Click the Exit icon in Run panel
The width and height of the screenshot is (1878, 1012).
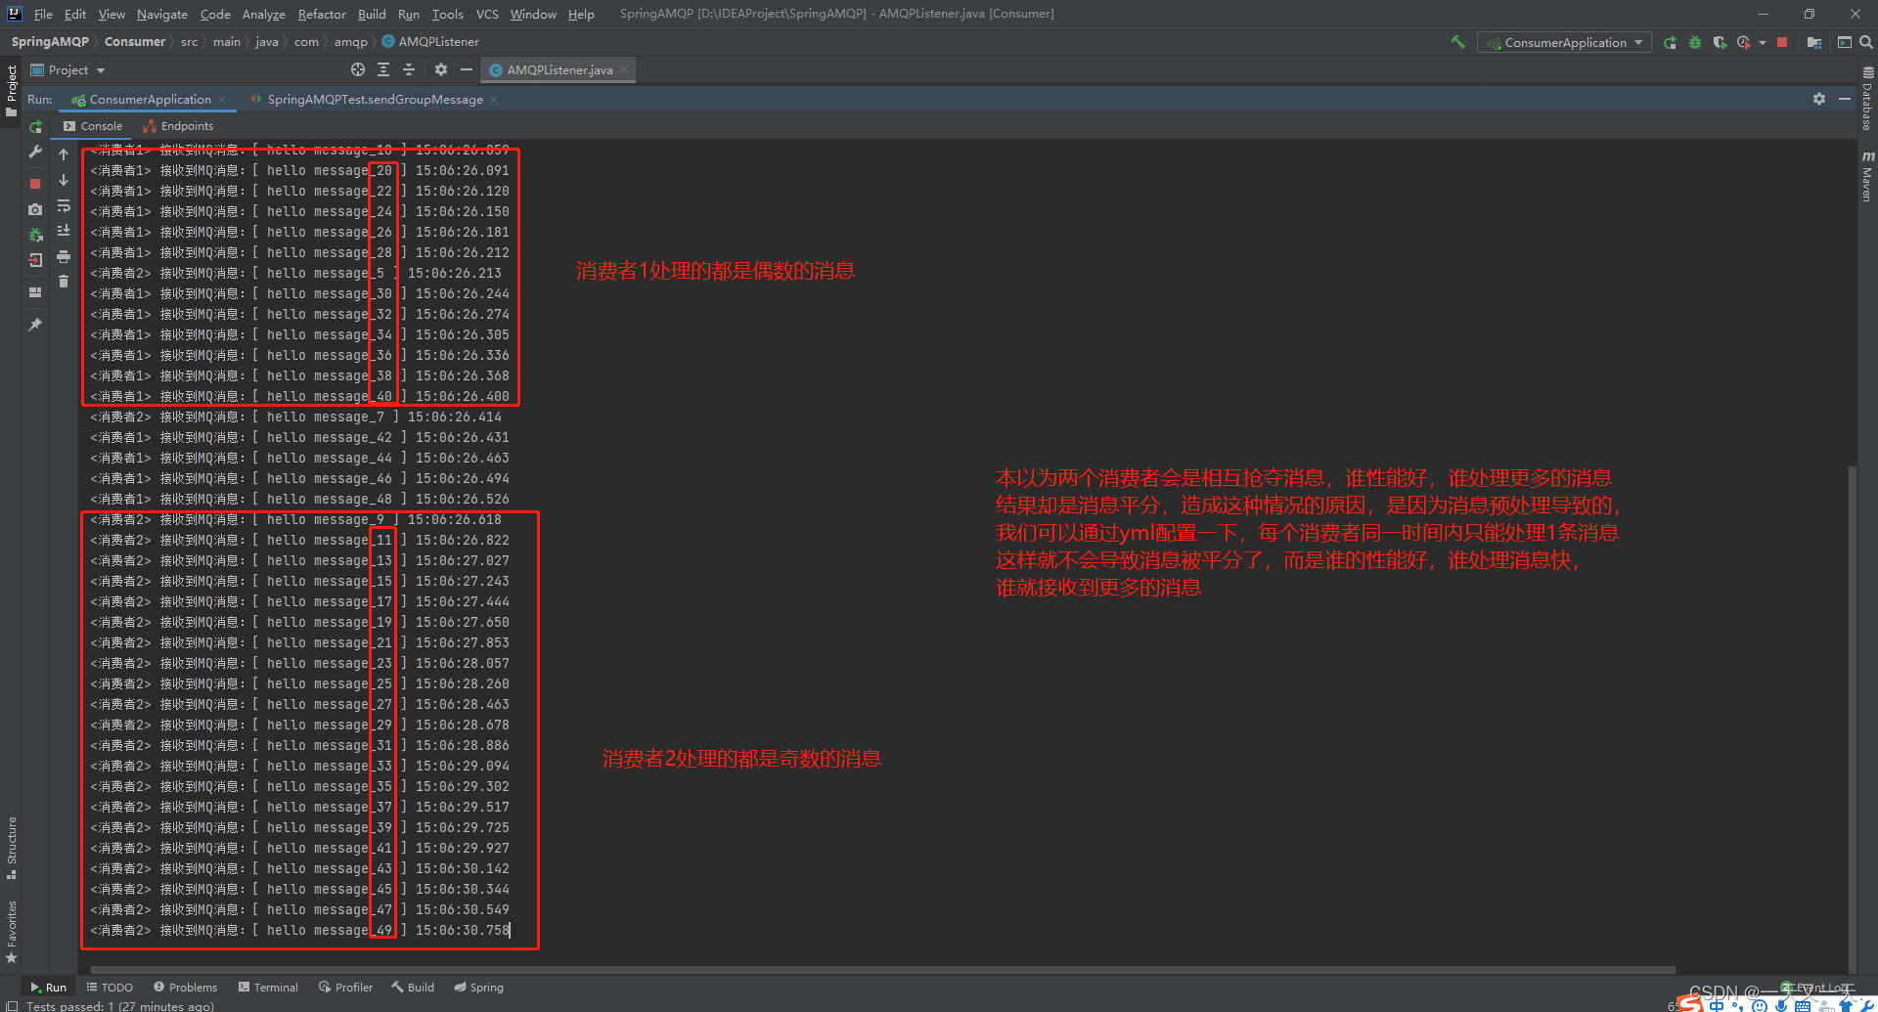coord(35,260)
